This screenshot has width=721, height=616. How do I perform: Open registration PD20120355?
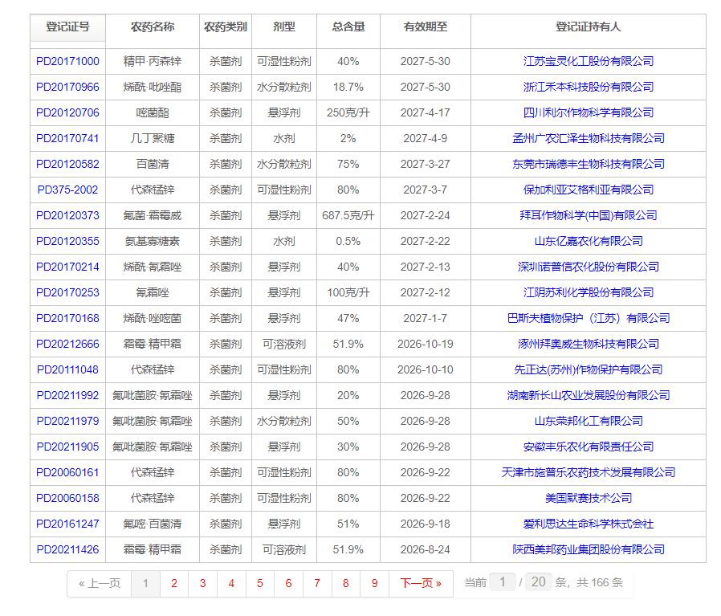pyautogui.click(x=67, y=242)
